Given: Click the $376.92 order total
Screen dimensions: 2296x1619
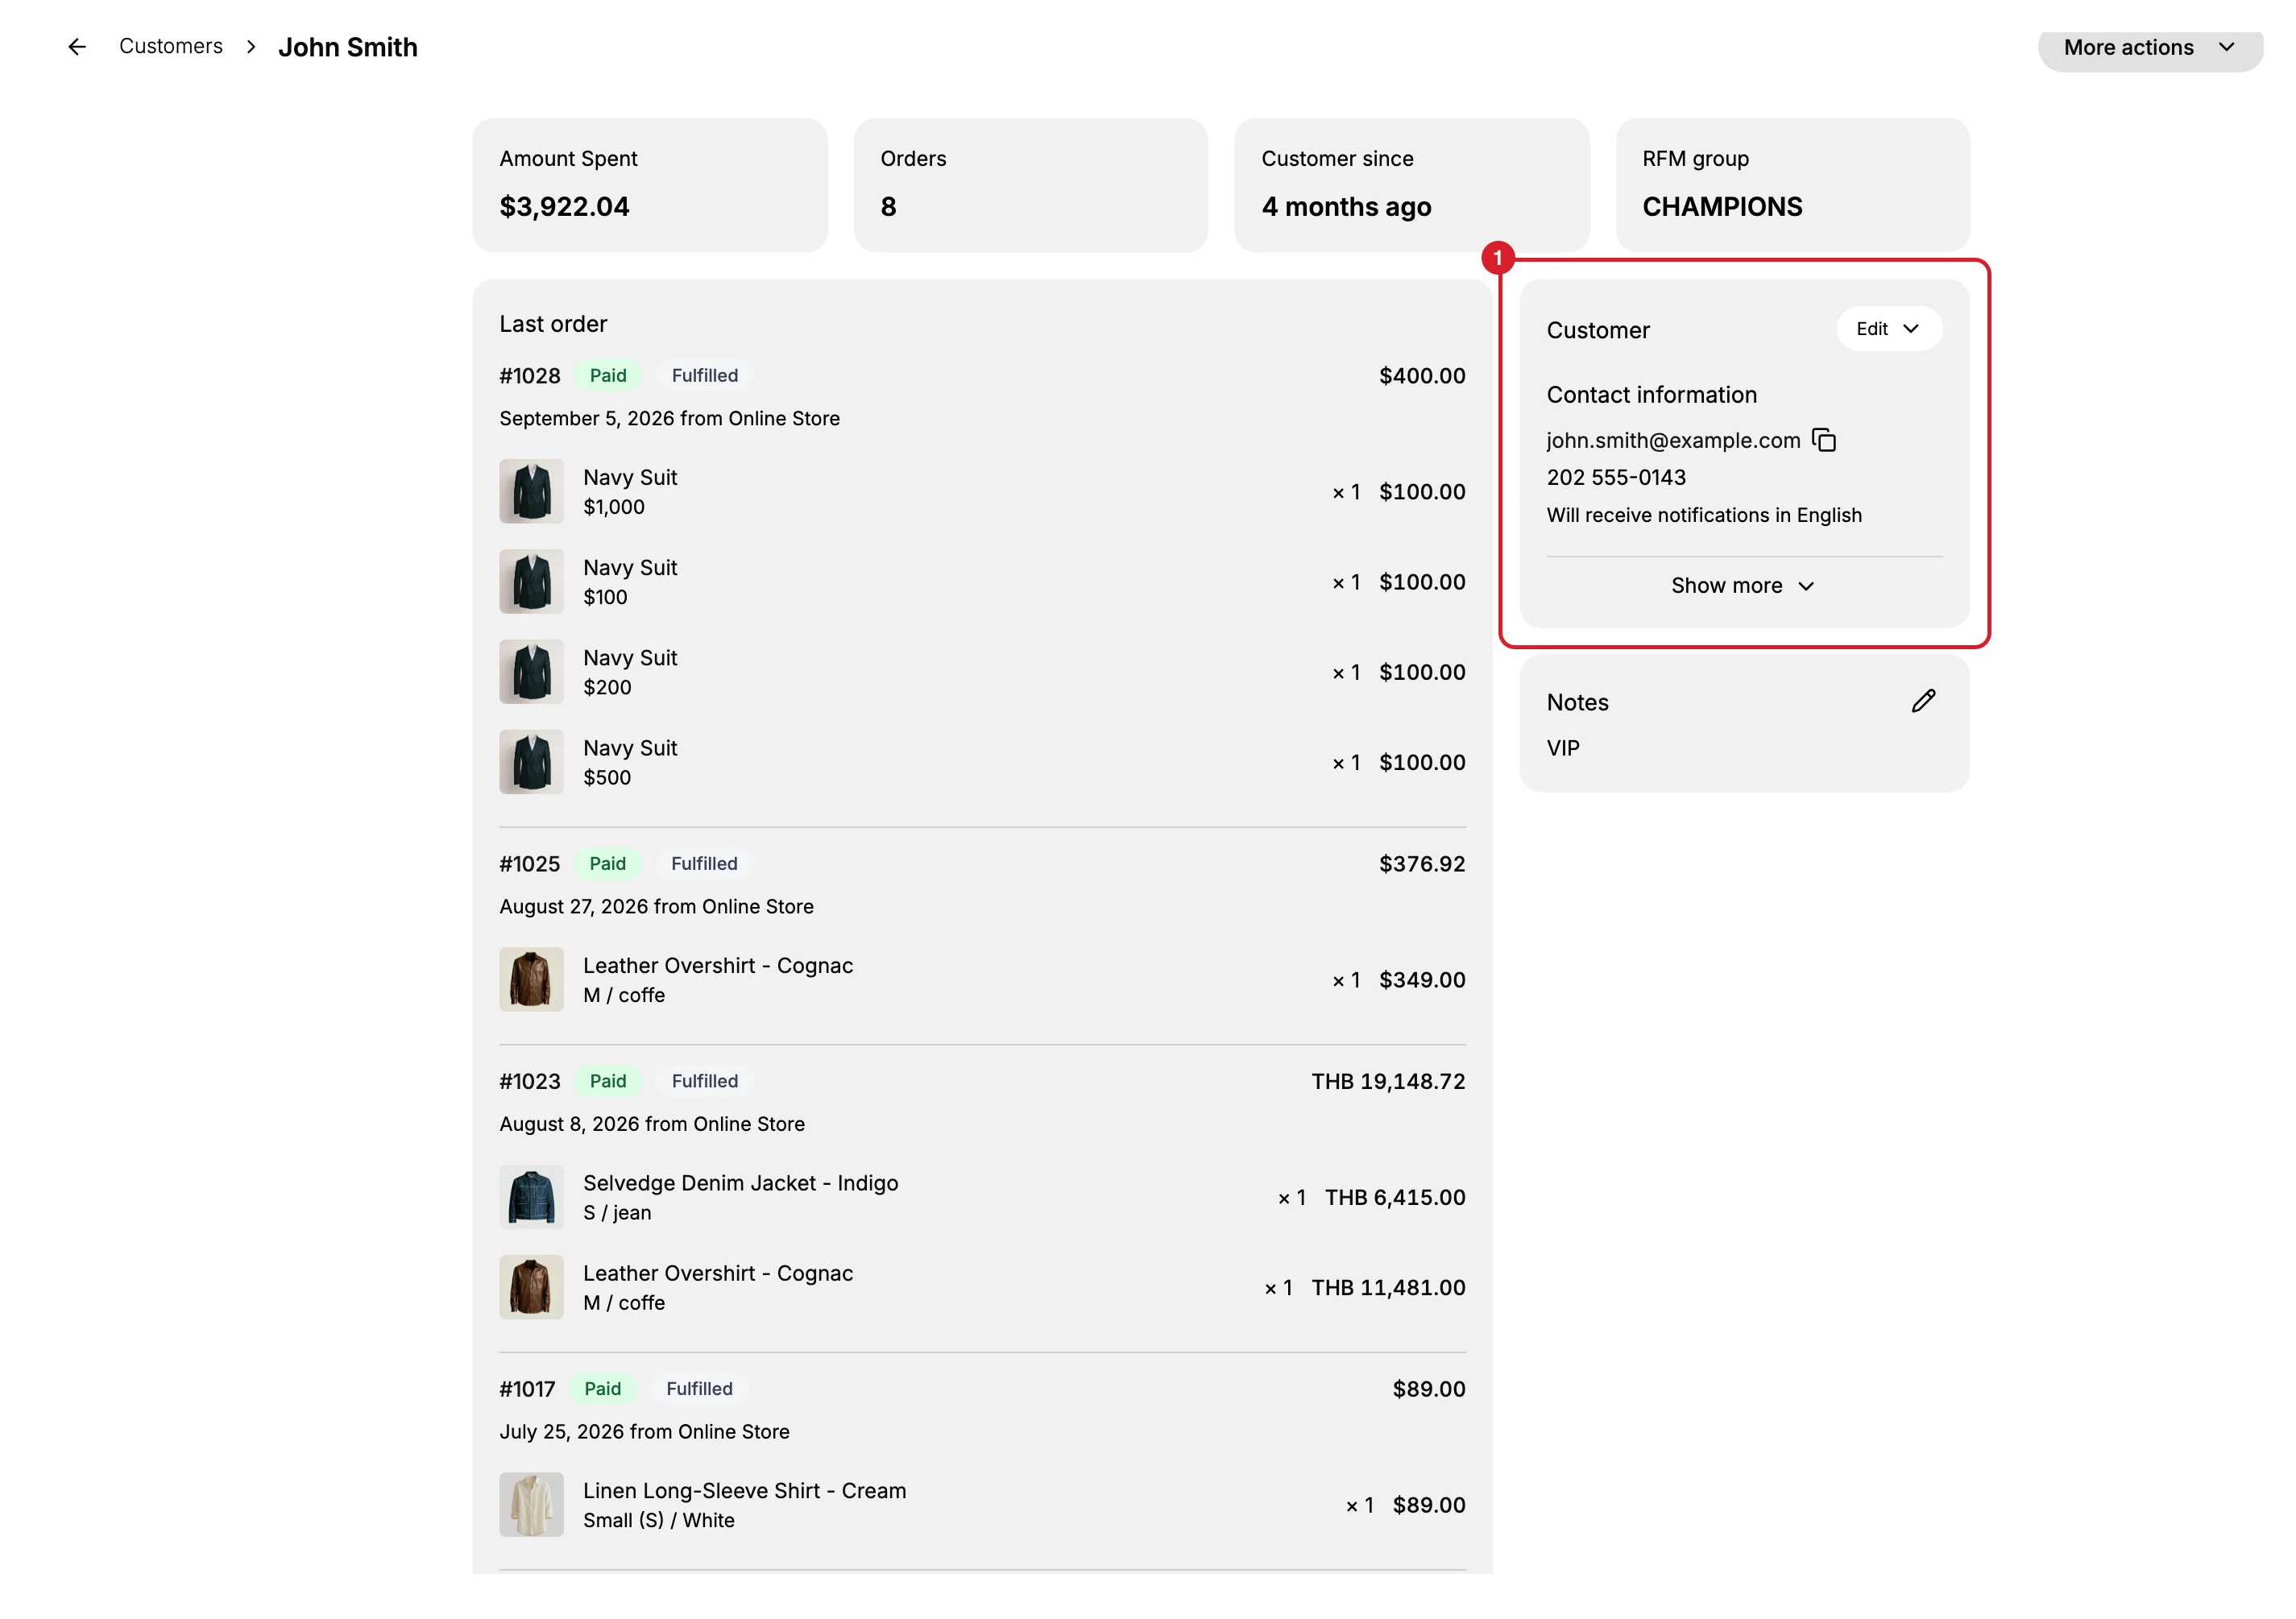Looking at the screenshot, I should click(x=1422, y=864).
